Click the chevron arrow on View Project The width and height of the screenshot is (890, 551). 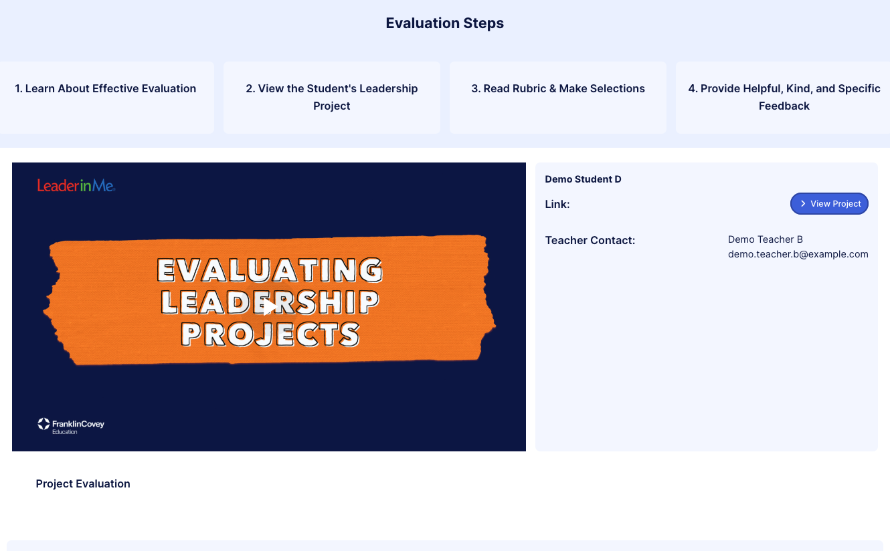point(803,204)
